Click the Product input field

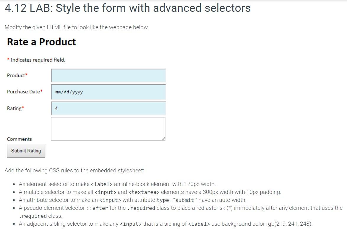point(108,75)
